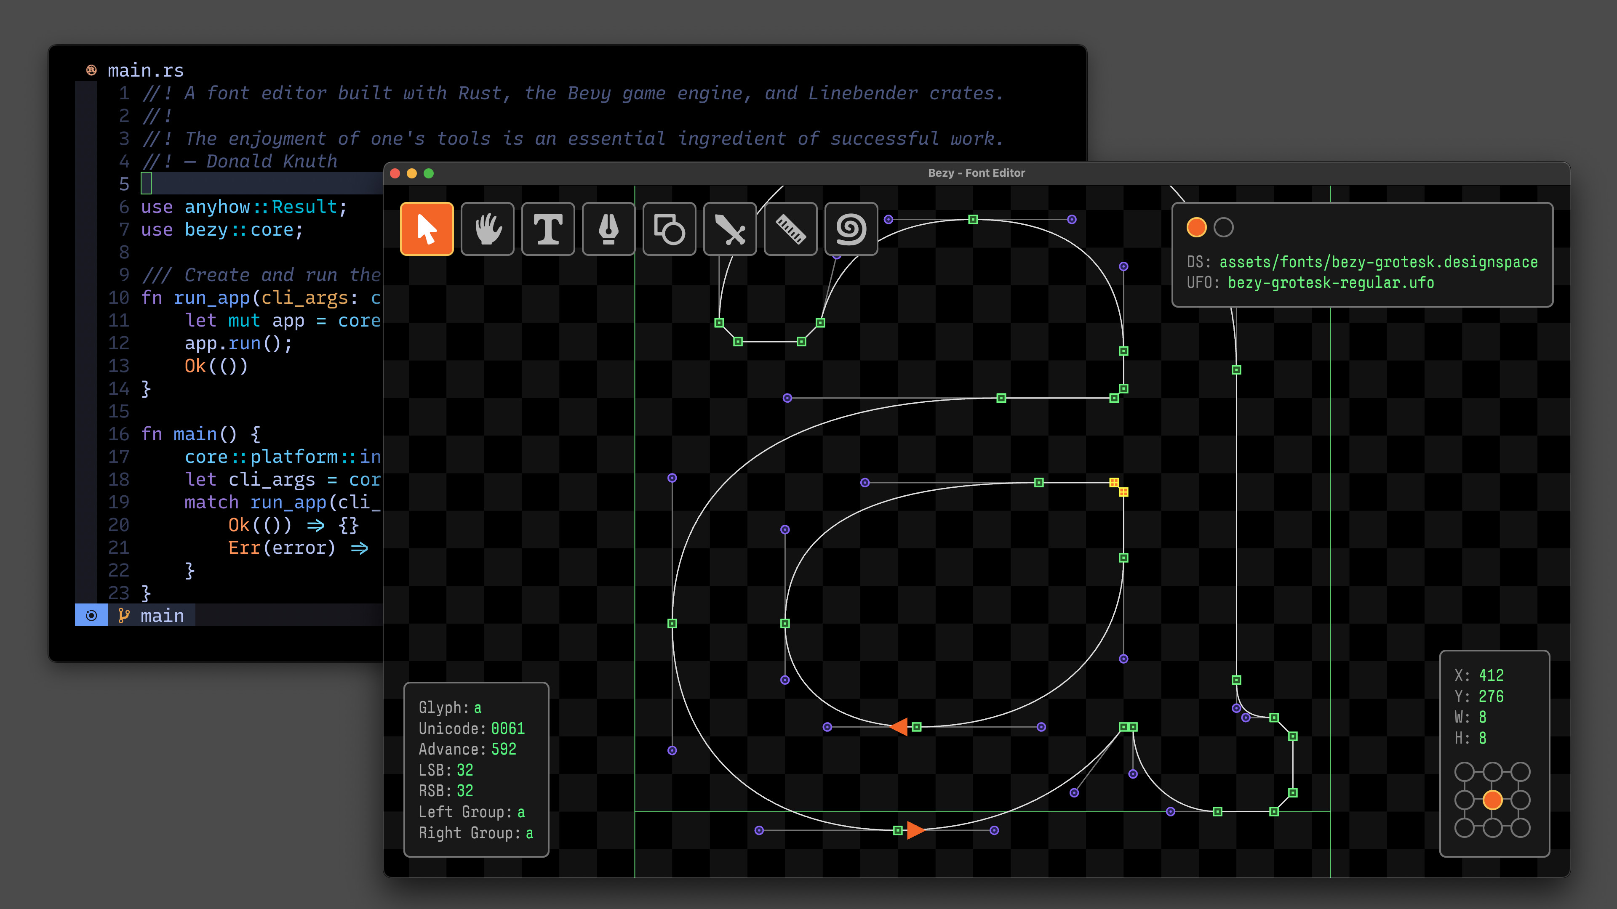The width and height of the screenshot is (1617, 909).
Task: Select the Pen tool
Action: point(608,229)
